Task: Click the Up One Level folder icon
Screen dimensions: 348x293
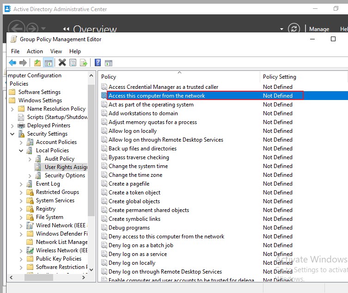Action: (x=37, y=63)
